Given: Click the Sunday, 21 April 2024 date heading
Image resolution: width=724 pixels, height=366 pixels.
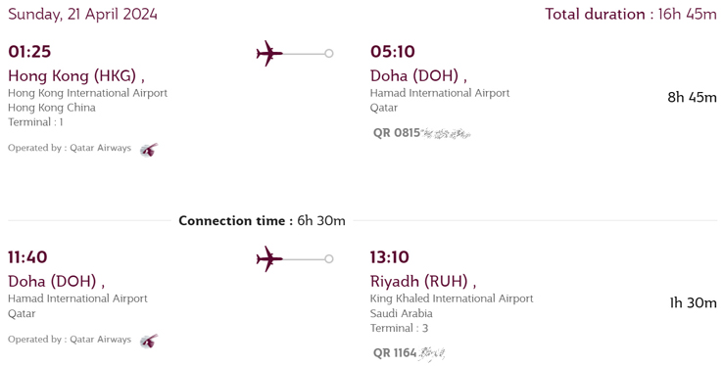Looking at the screenshot, I should coord(82,14).
